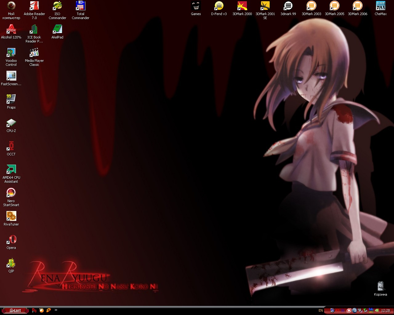Viewport: 394px width, 315px height.
Task: Select the Fraps desktop icon
Action: [11, 102]
